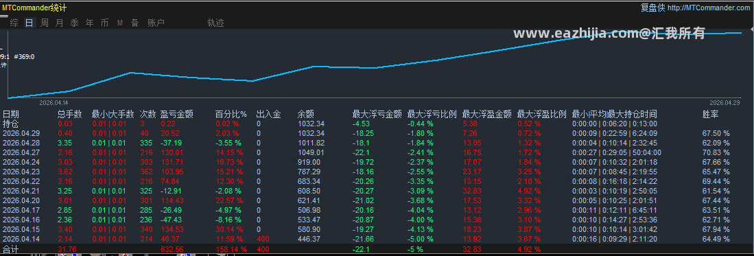Switch to the 账户 account tab

pyautogui.click(x=156, y=23)
